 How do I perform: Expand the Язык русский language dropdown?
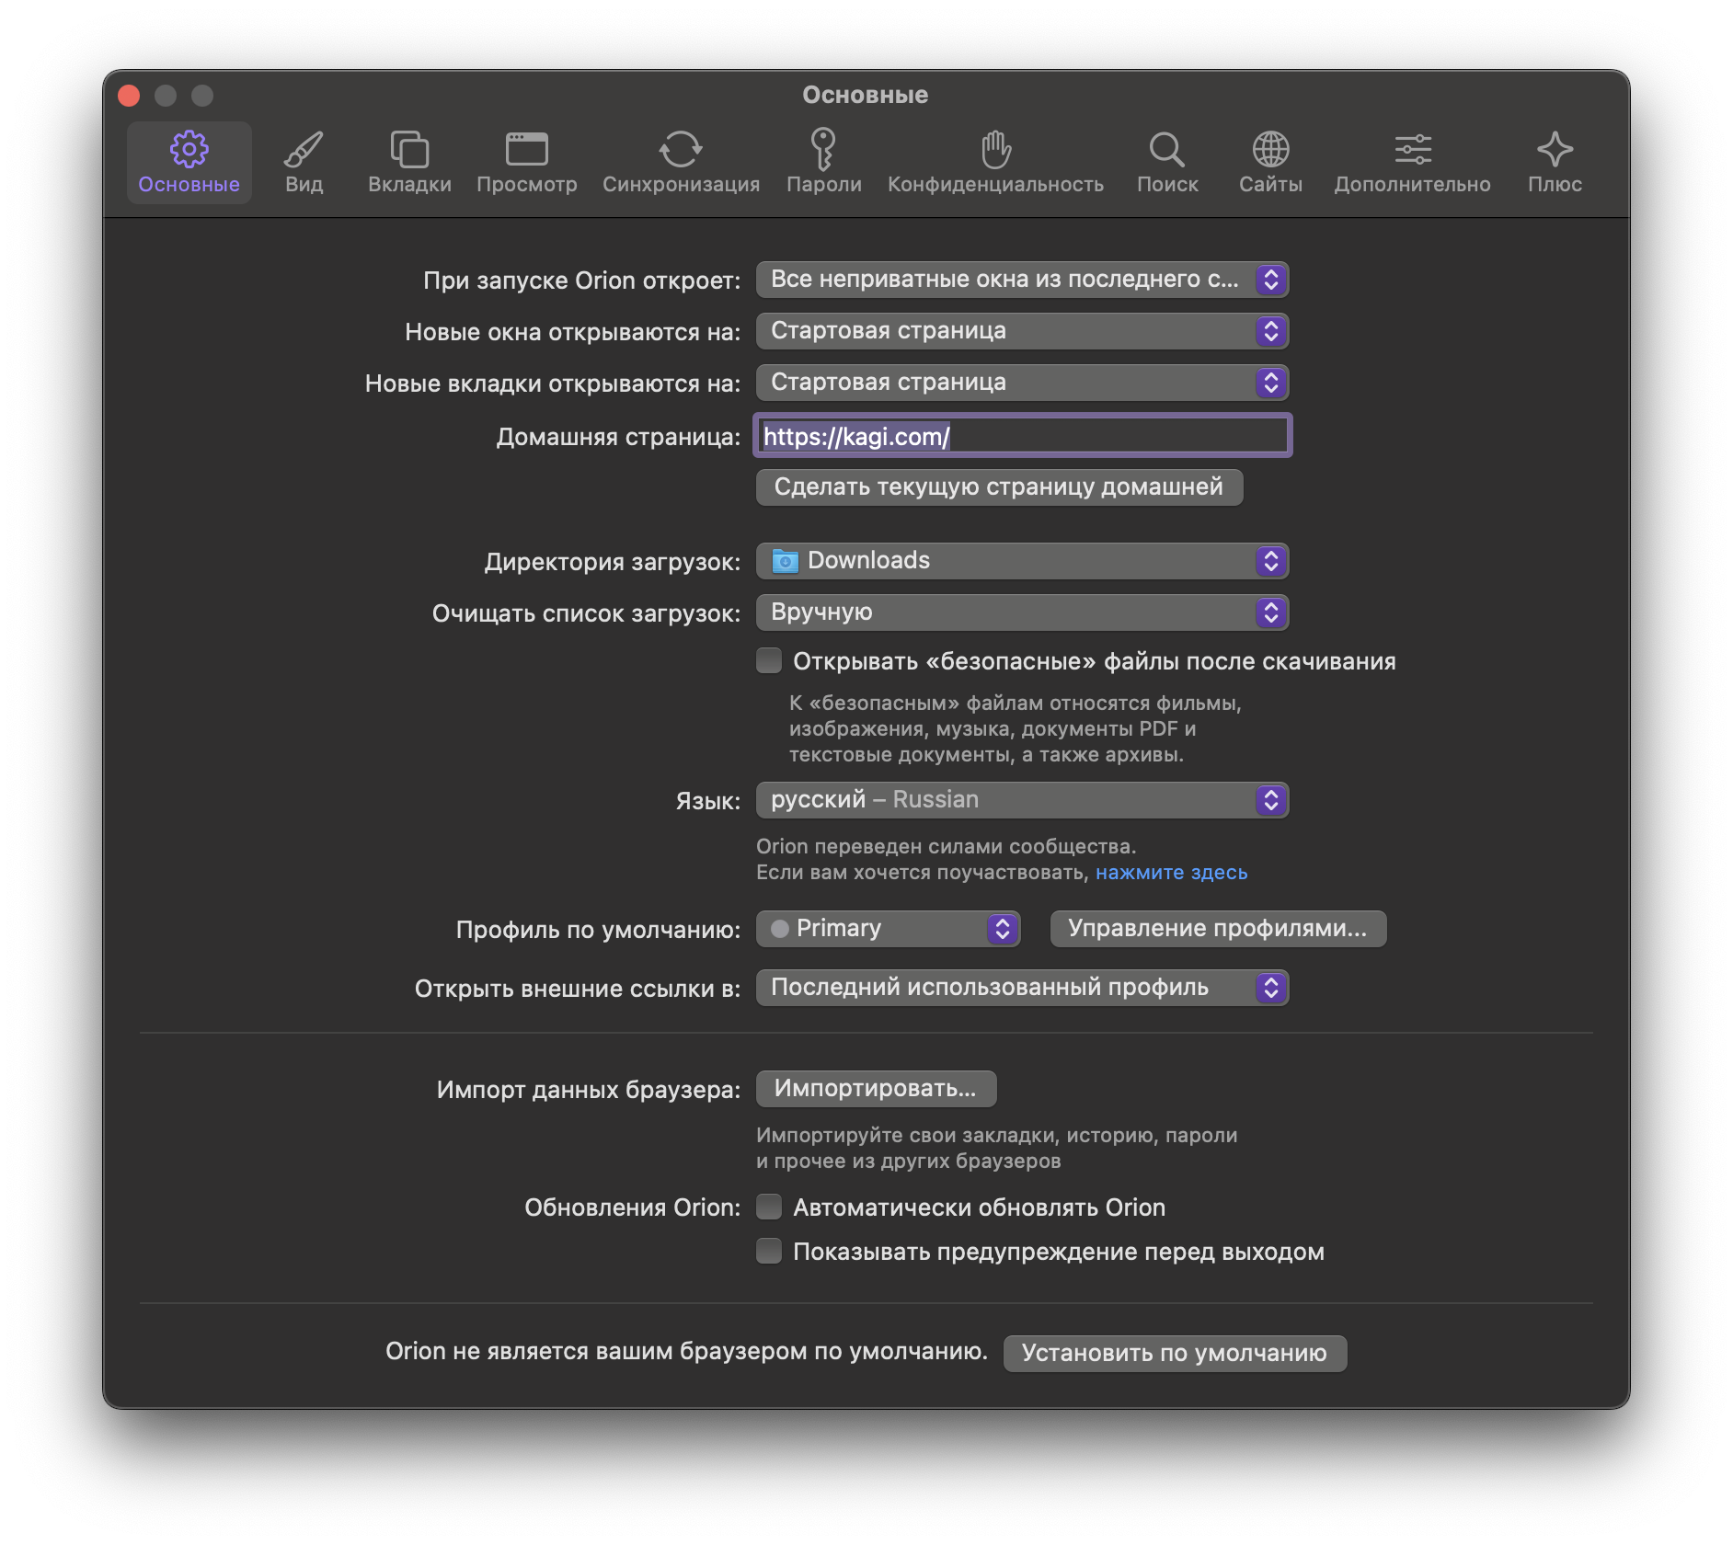1022,800
